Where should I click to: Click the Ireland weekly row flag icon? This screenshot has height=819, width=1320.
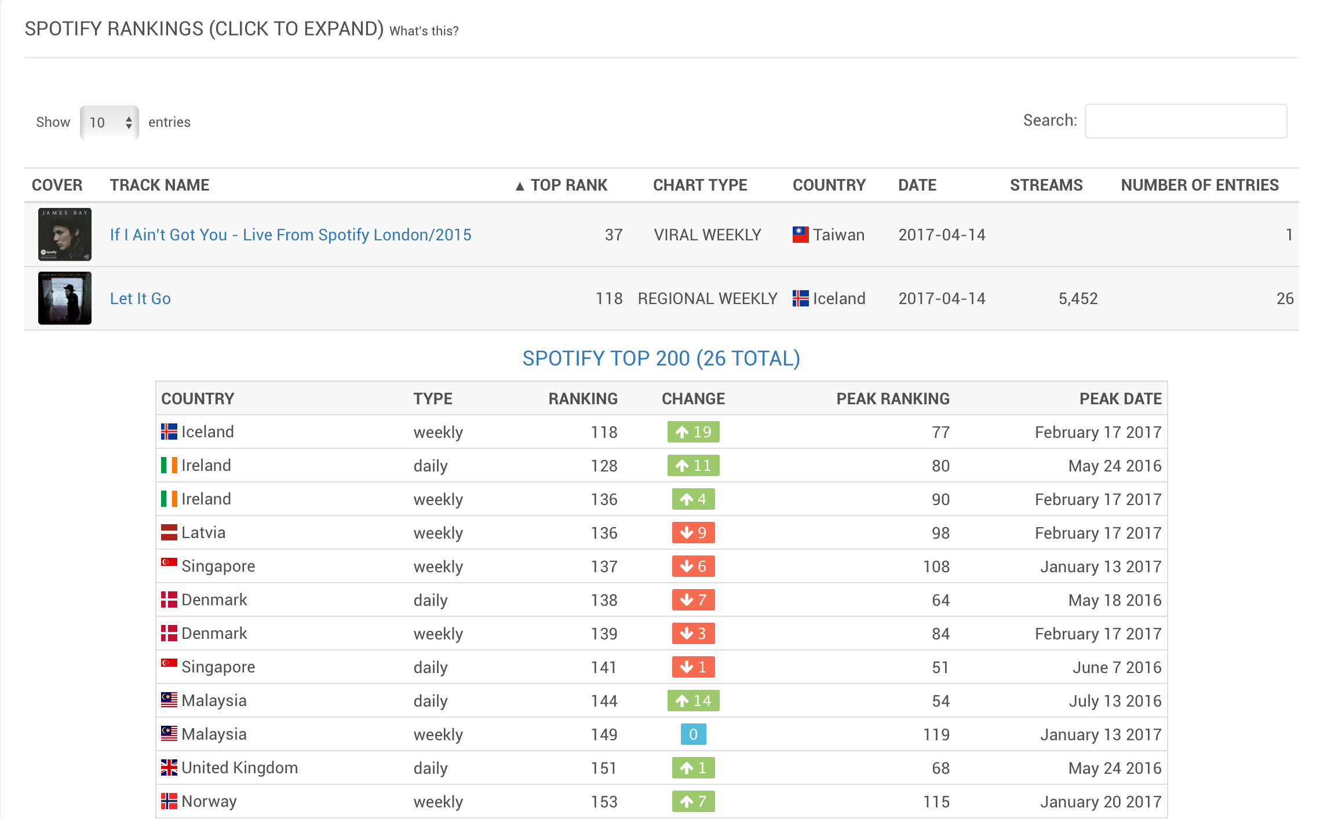169,499
